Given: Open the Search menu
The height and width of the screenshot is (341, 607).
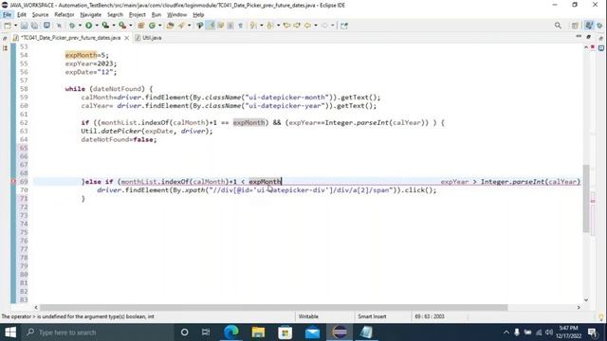Looking at the screenshot, I should [x=115, y=15].
